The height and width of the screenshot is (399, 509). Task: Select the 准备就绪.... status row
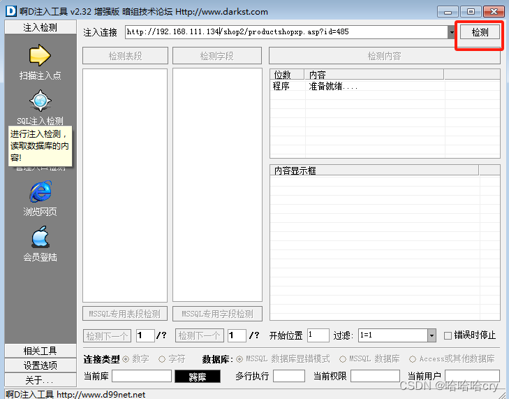pyautogui.click(x=385, y=86)
